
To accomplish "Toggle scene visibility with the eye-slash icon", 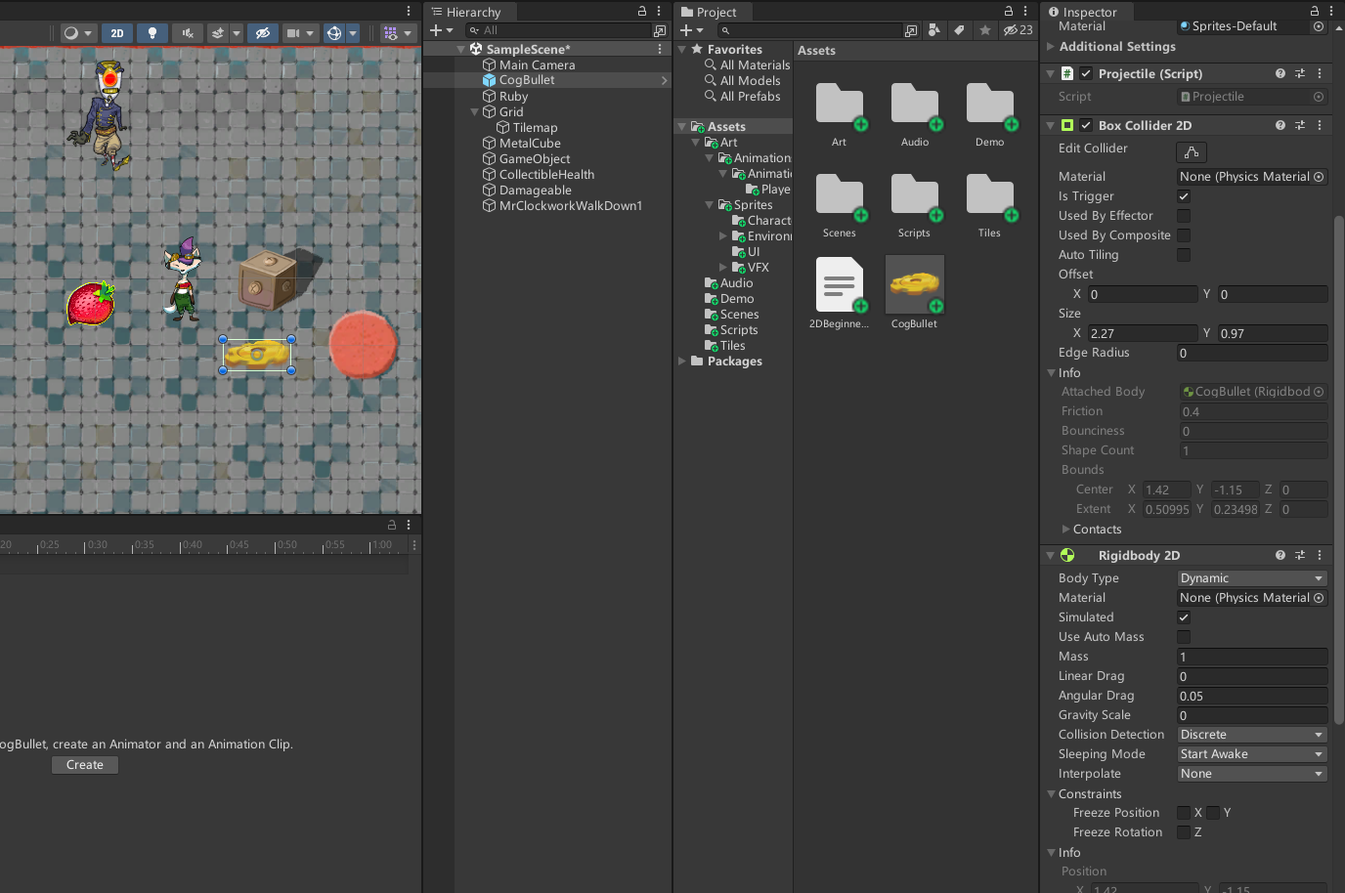I will tap(262, 32).
